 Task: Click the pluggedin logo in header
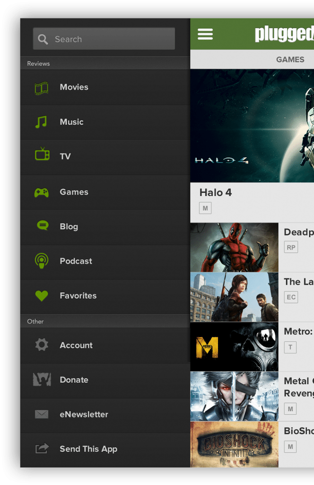(x=284, y=34)
